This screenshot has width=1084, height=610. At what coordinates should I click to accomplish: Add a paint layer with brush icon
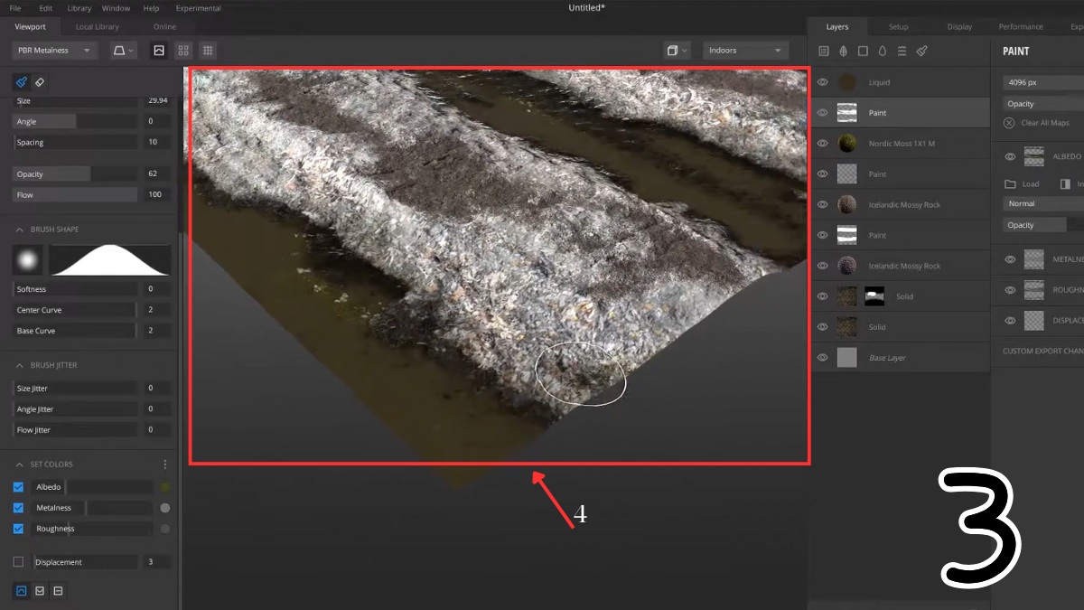[922, 52]
